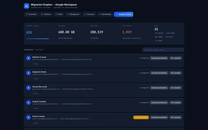Click Google OK status for Adriana Cuevas

pyautogui.click(x=144, y=58)
